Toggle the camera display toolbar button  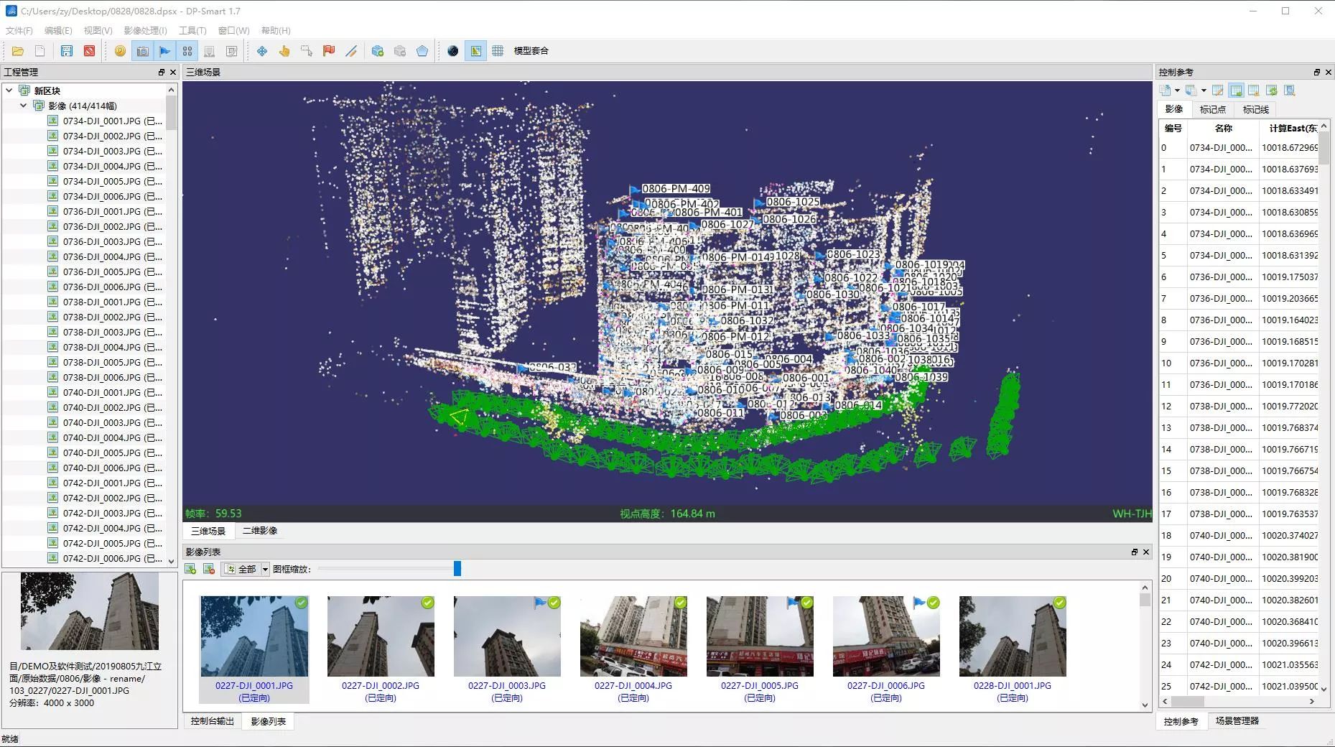click(143, 51)
